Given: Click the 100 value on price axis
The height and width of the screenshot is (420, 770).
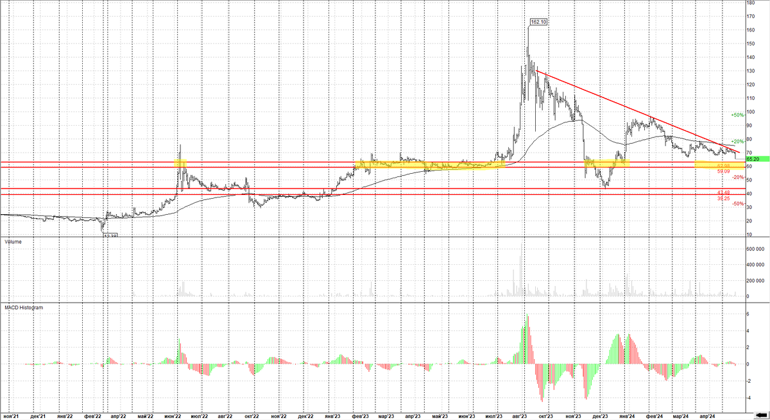Looking at the screenshot, I should (x=751, y=112).
